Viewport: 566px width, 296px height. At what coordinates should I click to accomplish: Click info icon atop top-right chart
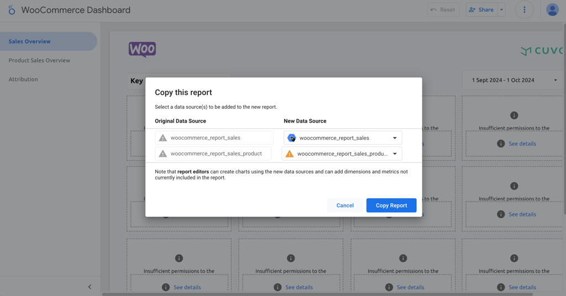(514, 115)
